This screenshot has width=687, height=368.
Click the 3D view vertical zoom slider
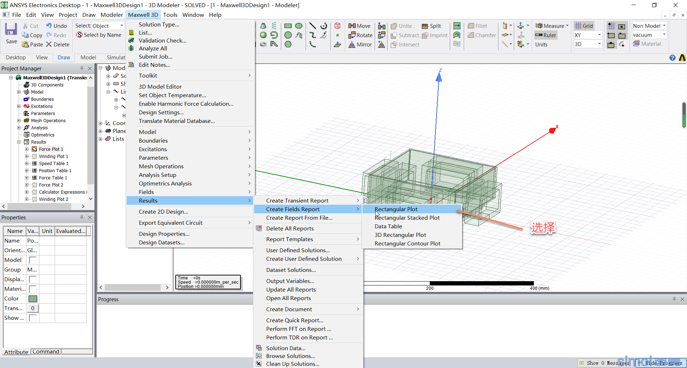684,115
